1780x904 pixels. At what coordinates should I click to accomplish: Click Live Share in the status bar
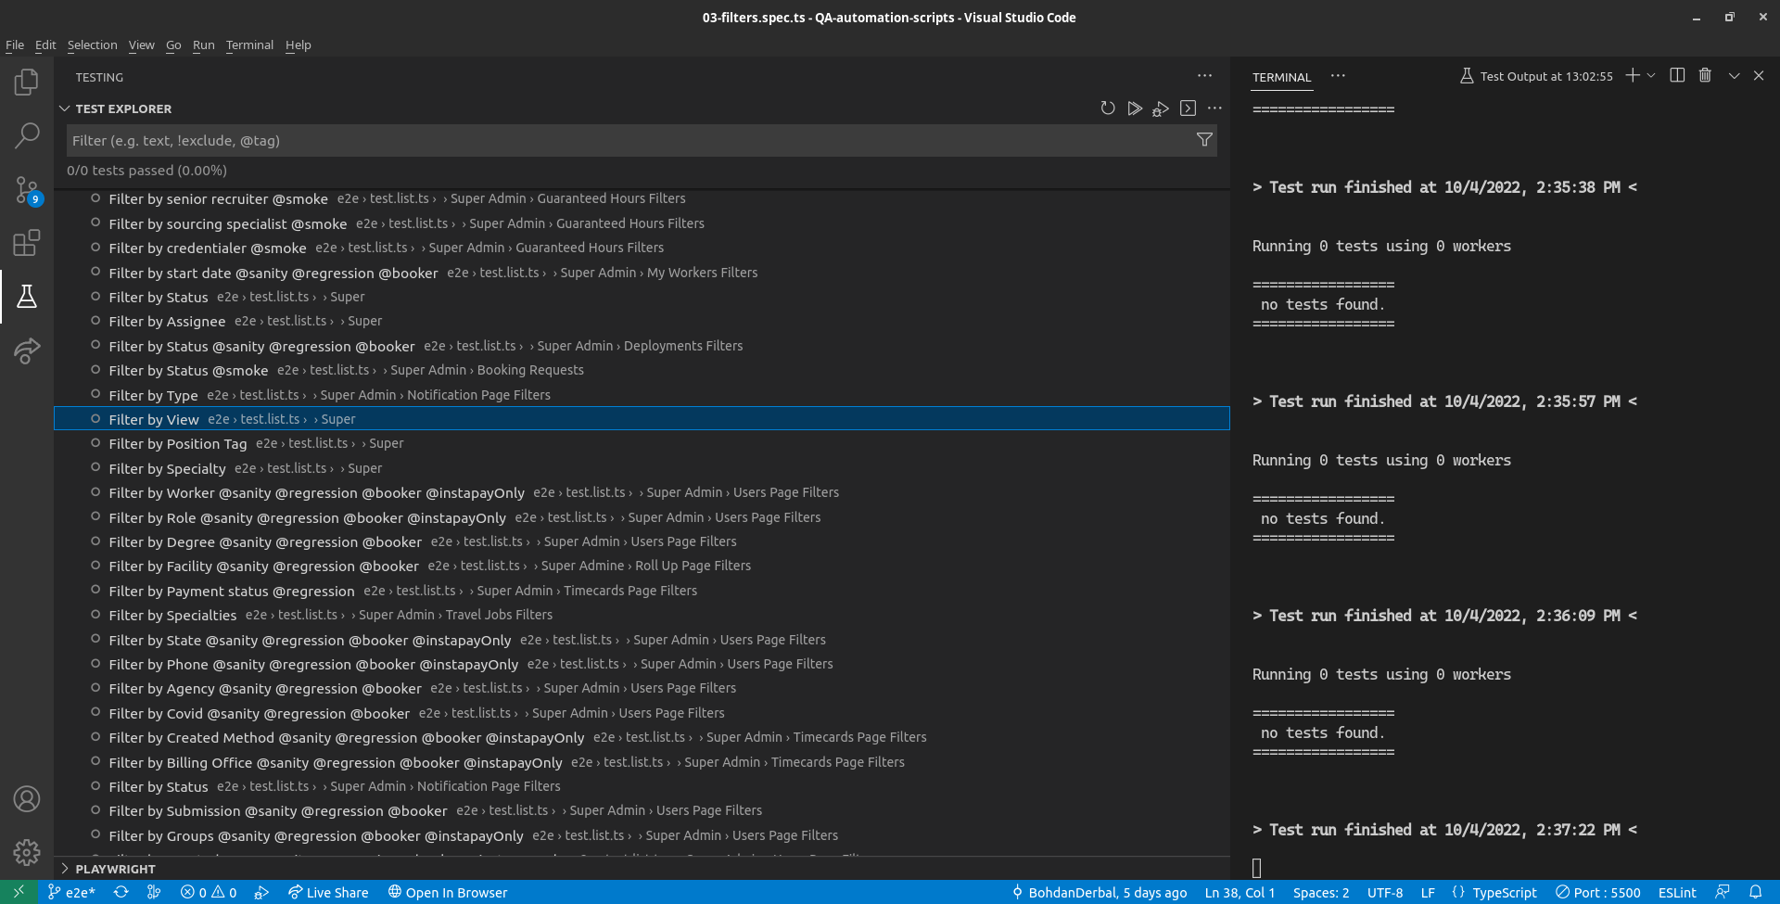click(328, 892)
